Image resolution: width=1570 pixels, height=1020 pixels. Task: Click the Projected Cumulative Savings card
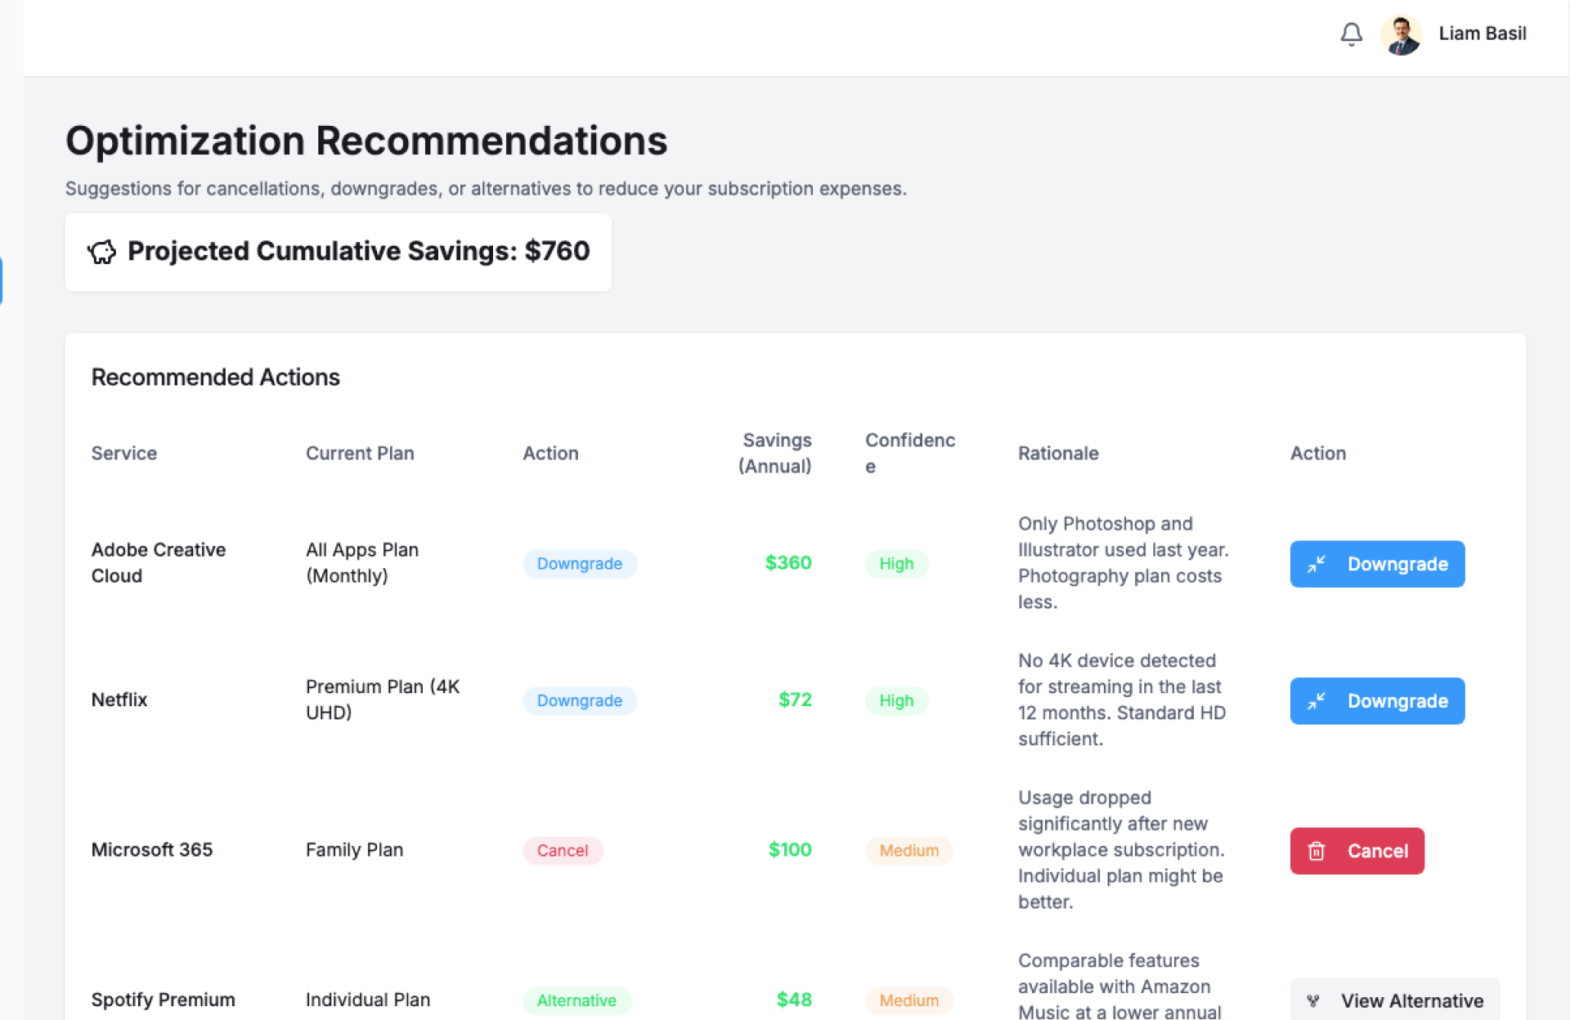[339, 252]
